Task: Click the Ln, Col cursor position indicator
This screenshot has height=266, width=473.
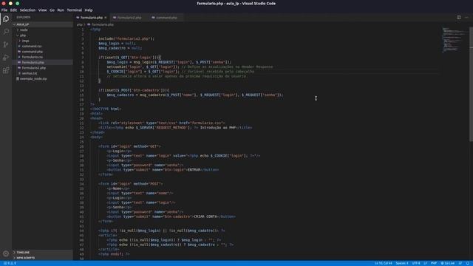Action: 383,263
